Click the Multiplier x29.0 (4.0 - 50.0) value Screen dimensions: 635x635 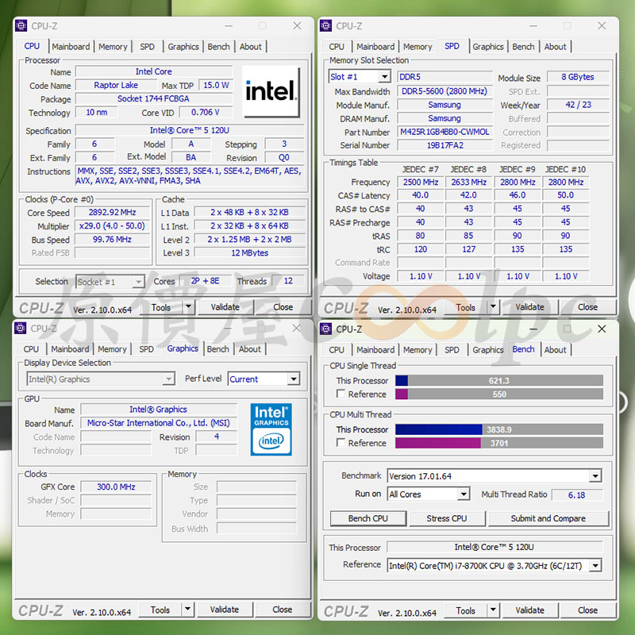(112, 225)
